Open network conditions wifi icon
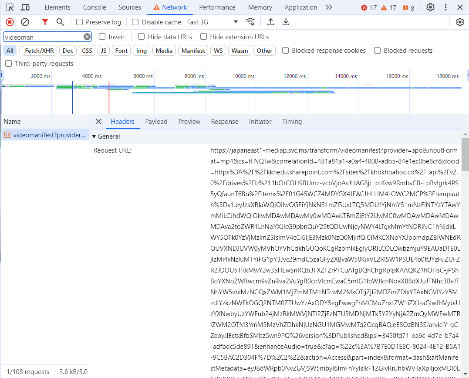 point(250,22)
